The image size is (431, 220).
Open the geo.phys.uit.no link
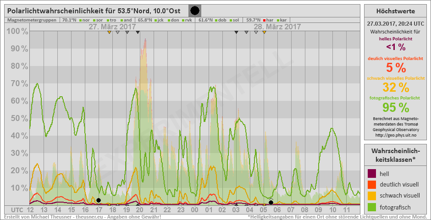click(395, 135)
